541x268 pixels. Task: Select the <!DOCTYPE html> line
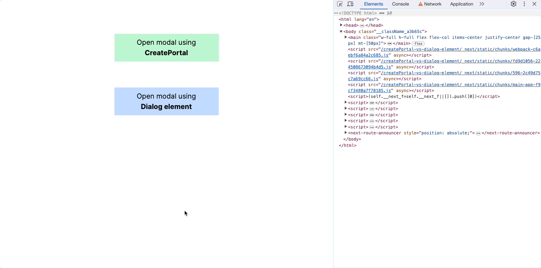pyautogui.click(x=358, y=13)
